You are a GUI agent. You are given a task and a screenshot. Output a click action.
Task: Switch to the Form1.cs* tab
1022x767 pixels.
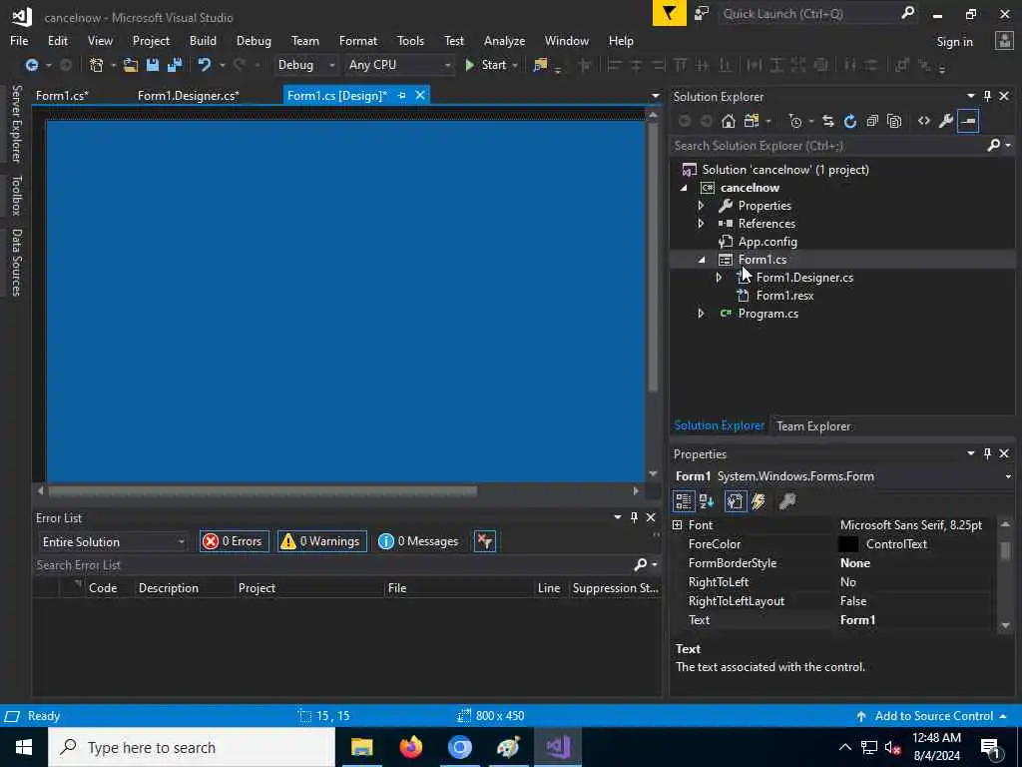click(x=62, y=96)
